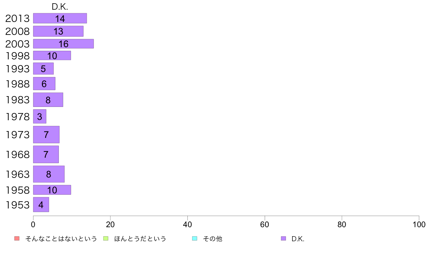Select the 1958 bar showing 10
This screenshot has width=429, height=265.
52,190
